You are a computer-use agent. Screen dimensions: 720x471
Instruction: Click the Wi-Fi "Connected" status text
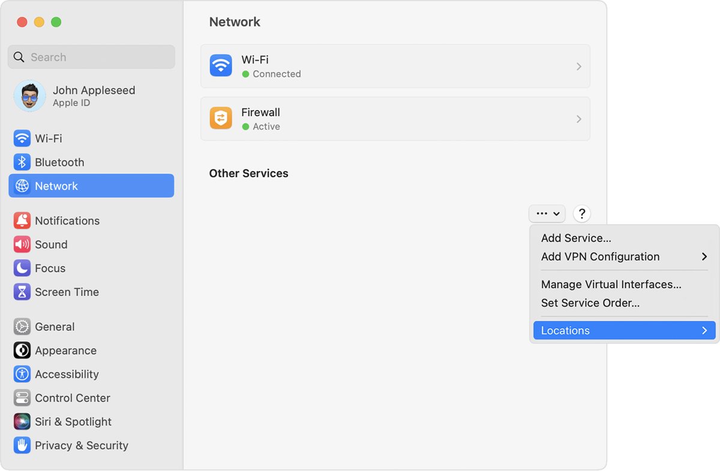[277, 74]
